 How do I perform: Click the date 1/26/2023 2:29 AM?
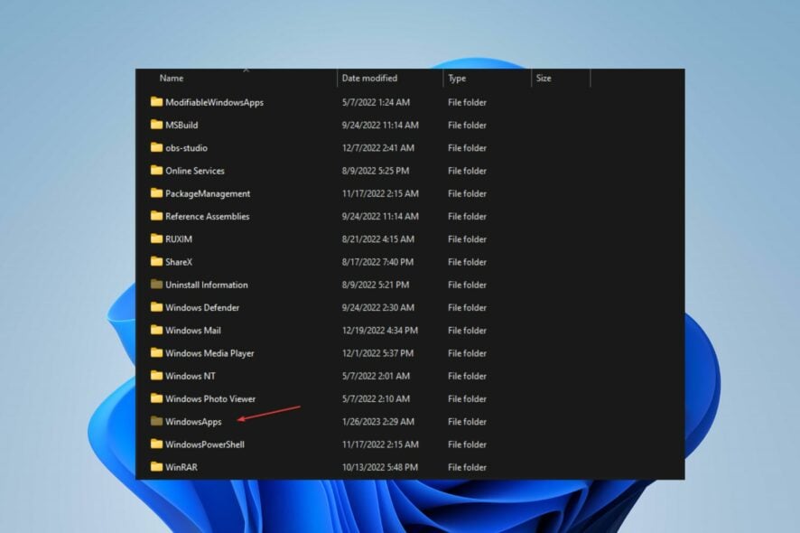pos(378,422)
